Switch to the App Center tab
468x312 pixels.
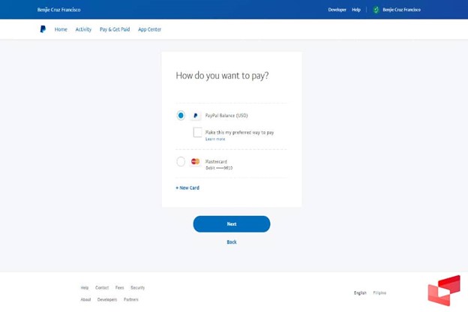(149, 29)
